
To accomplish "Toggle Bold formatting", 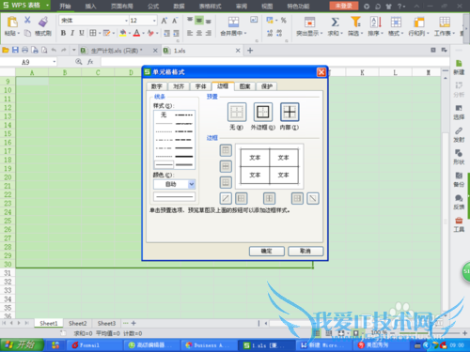I will tap(63, 33).
